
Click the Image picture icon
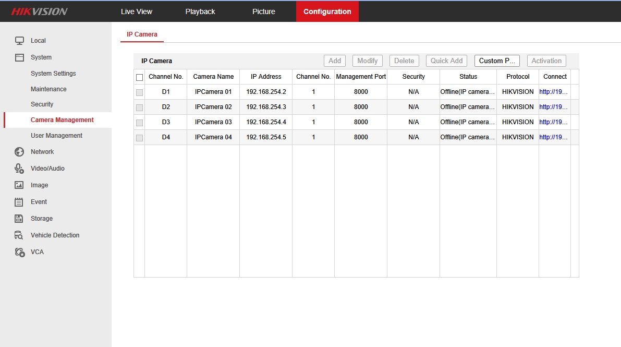(19, 185)
